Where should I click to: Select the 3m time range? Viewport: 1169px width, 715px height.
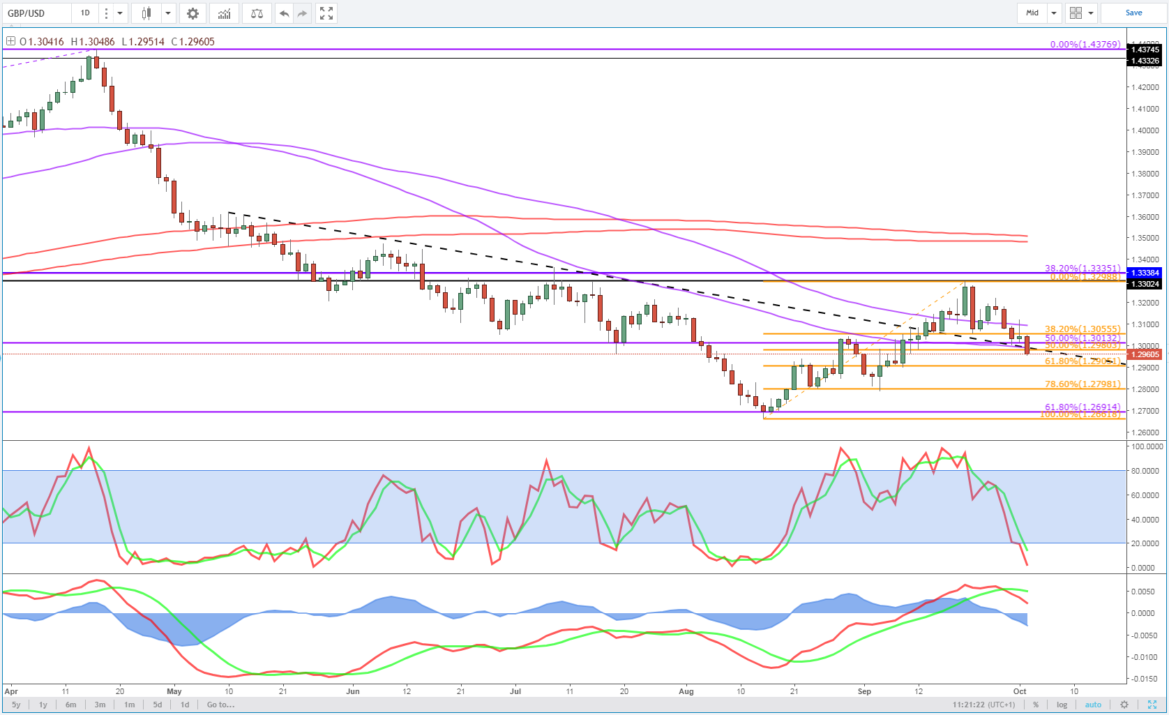click(100, 705)
